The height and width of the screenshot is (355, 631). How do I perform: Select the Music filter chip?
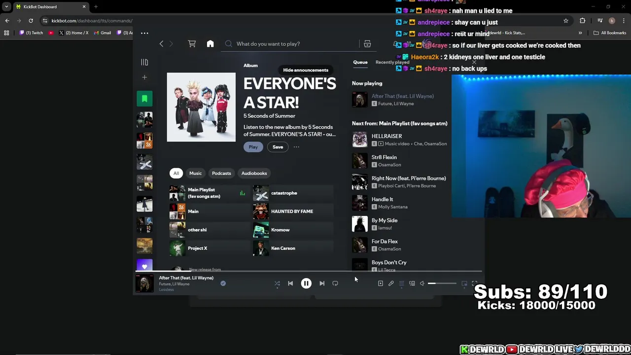195,173
